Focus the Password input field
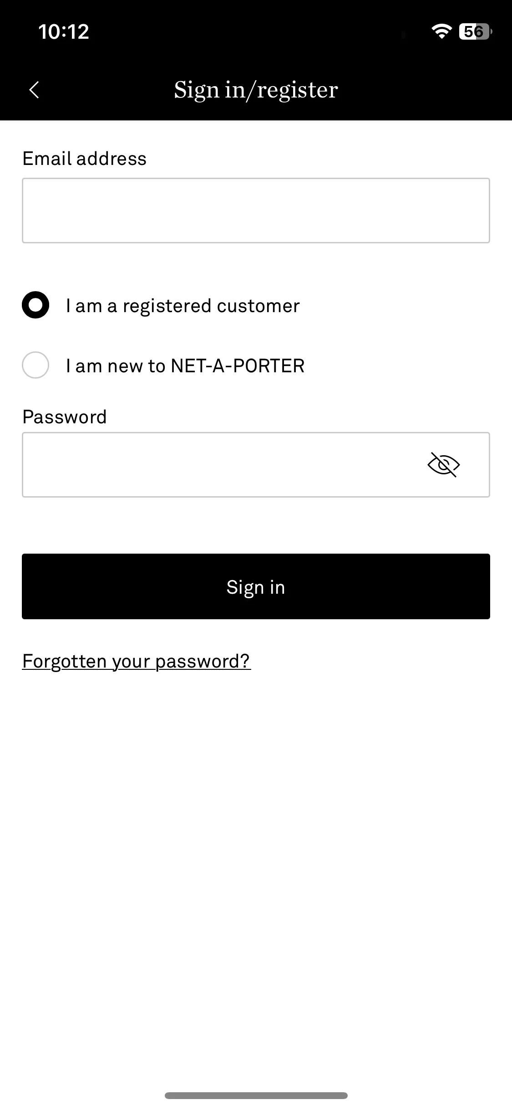Screen dimensions: 512x1110 tap(256, 465)
